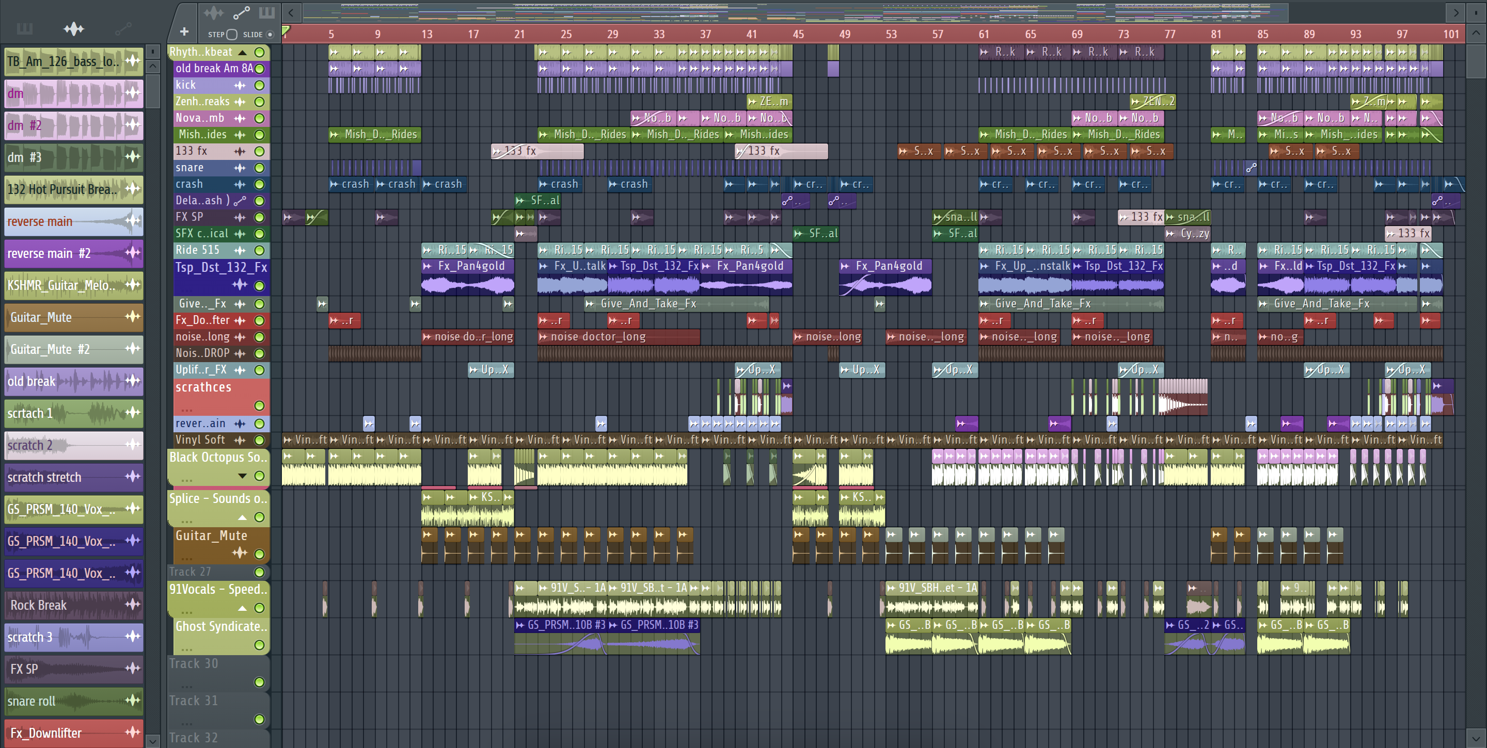Click audio icon on Nova..mb track header
The image size is (1487, 748).
pos(240,119)
